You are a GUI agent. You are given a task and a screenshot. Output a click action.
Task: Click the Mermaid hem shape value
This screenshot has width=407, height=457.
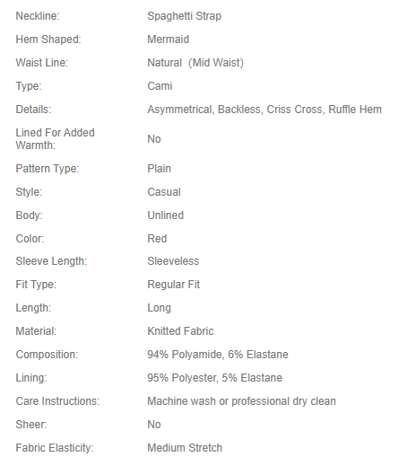click(x=169, y=40)
